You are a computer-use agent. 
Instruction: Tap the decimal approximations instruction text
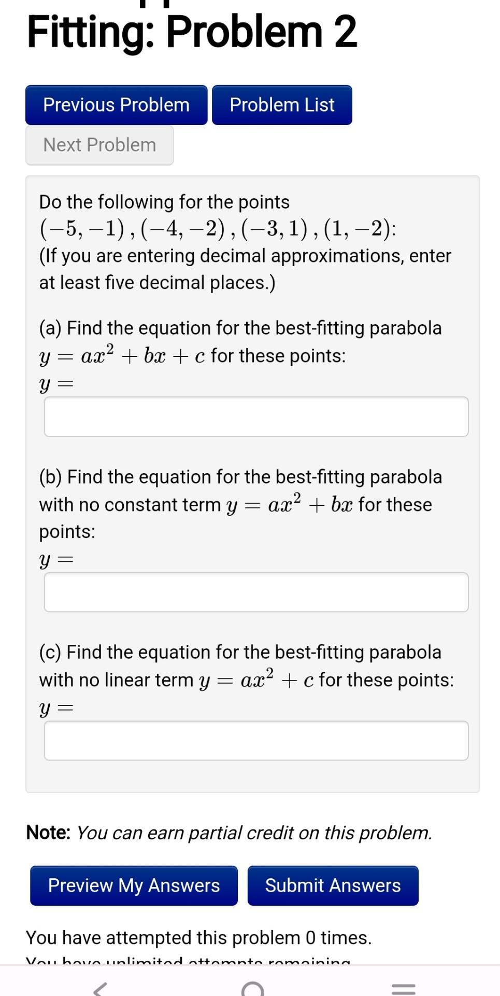click(x=245, y=268)
